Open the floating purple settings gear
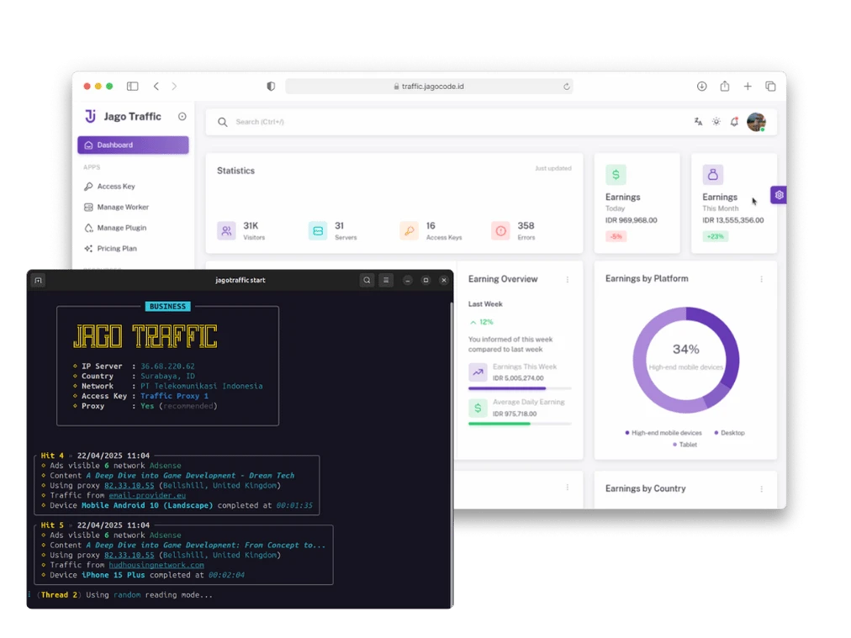This screenshot has height=638, width=851. coord(779,193)
